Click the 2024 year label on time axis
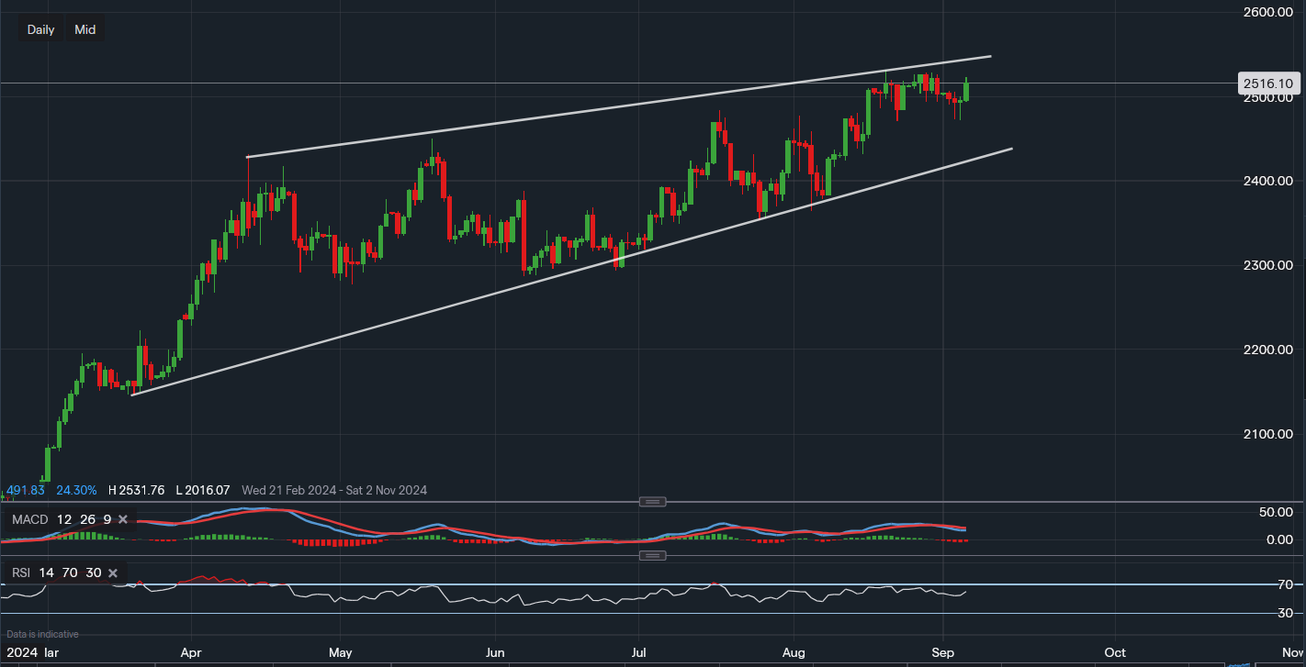The width and height of the screenshot is (1306, 667). [22, 652]
